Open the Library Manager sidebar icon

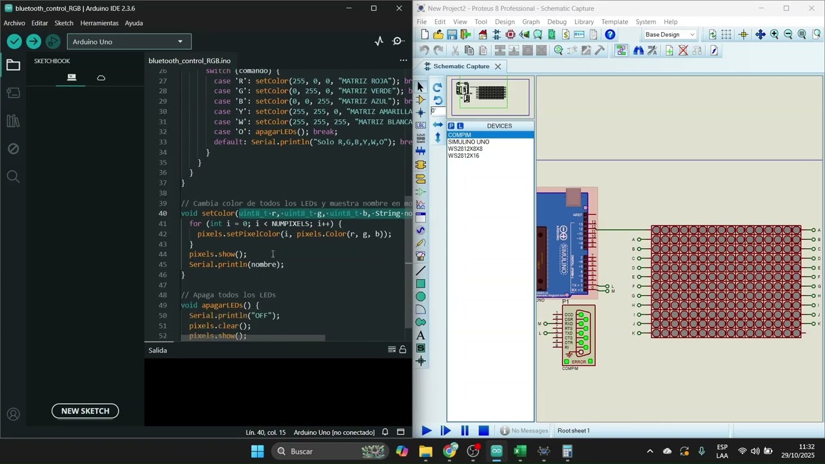[13, 121]
